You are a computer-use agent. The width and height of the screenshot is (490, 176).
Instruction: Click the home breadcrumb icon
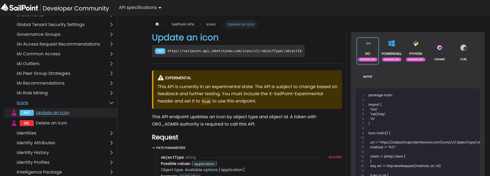(157, 24)
